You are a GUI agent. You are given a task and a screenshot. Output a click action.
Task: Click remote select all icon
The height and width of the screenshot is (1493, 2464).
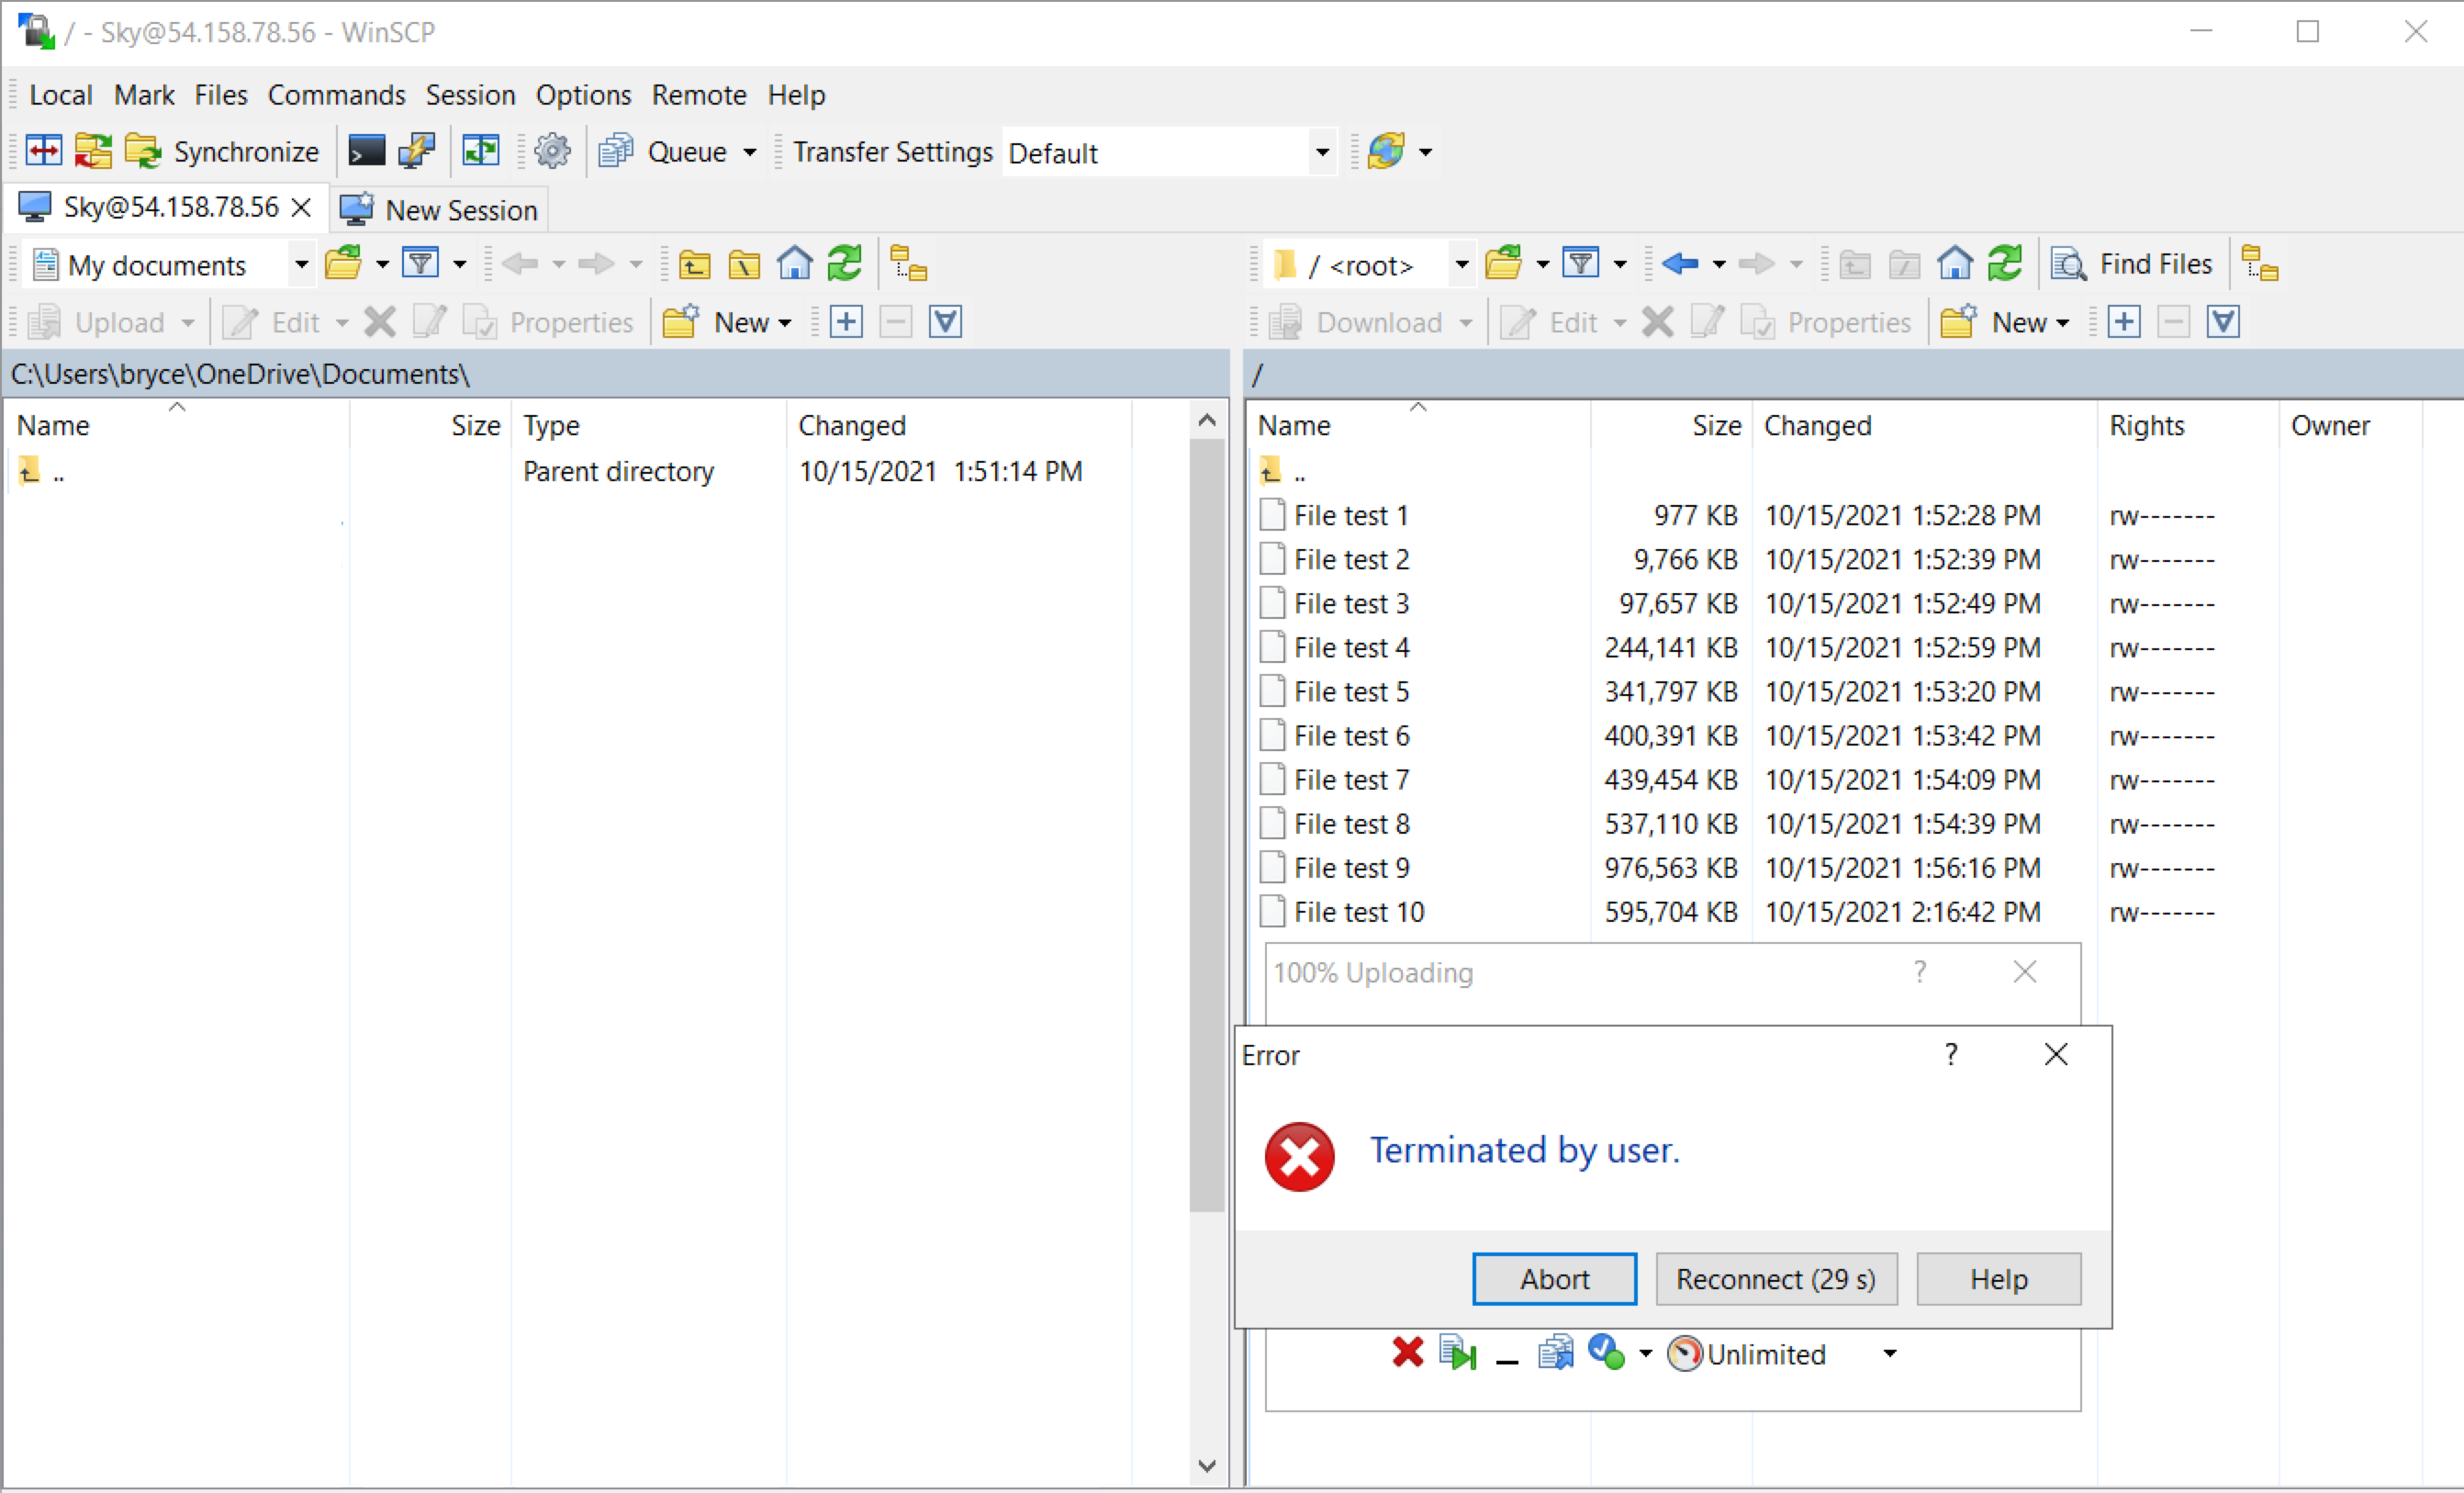pos(2223,322)
